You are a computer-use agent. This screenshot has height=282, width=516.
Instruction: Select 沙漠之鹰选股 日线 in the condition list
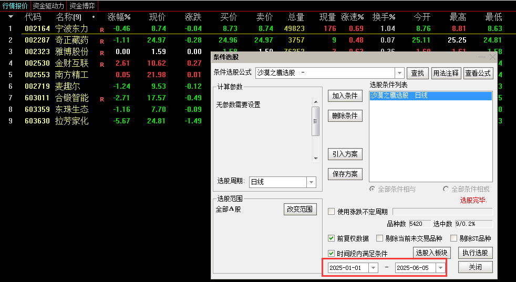(431, 96)
